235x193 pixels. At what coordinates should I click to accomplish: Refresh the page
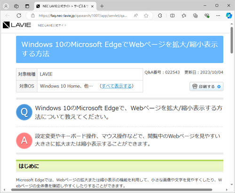coord(19,16)
